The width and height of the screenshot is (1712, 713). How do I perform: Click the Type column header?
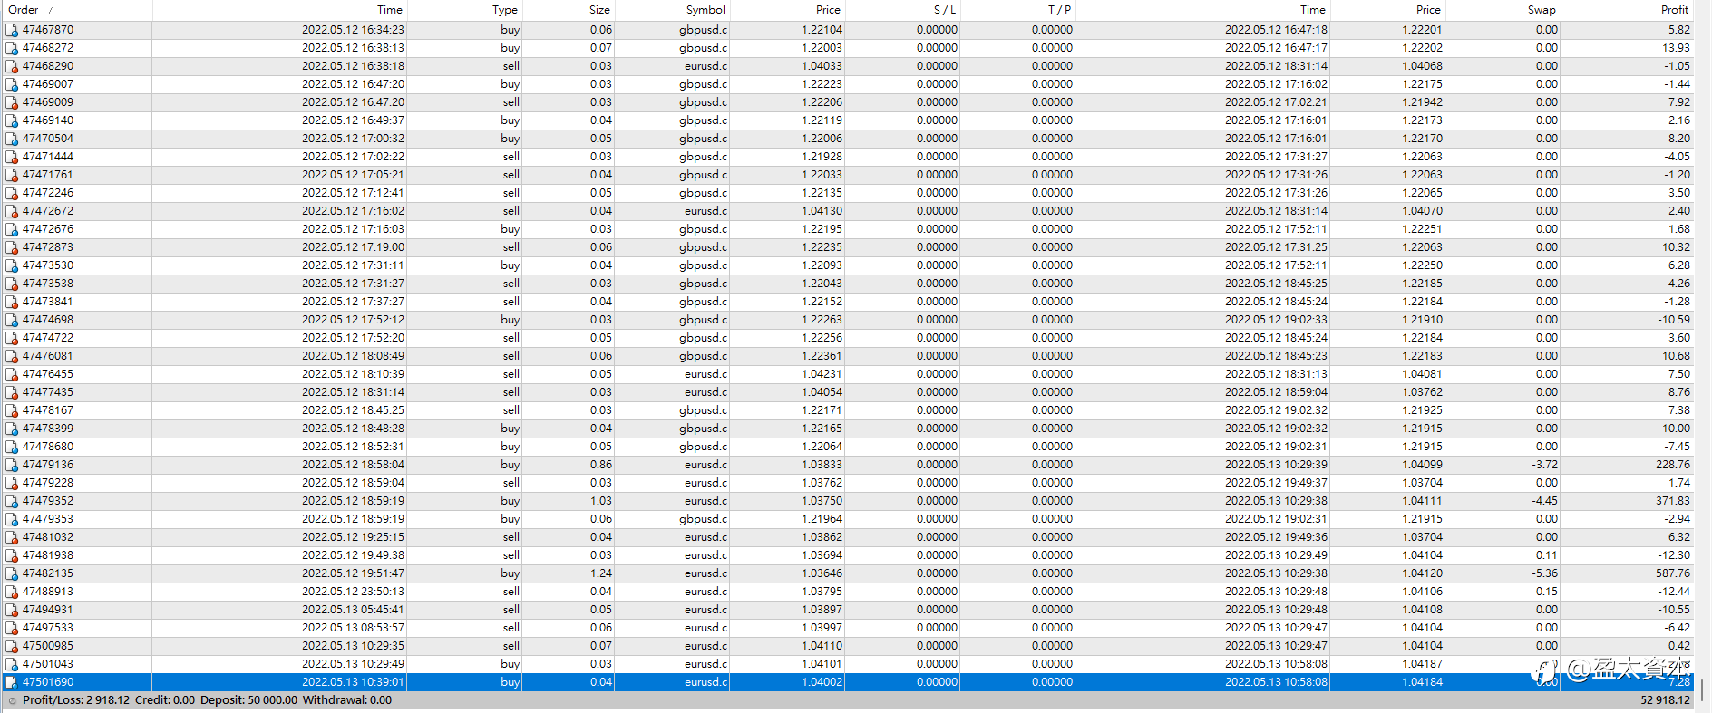505,10
